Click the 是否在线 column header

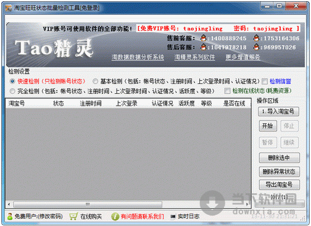pos(234,103)
